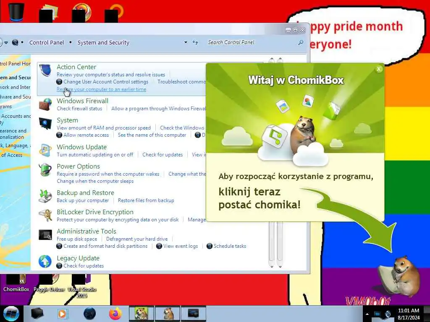Click Back up your computer
This screenshot has height=322, width=430.
(83, 200)
